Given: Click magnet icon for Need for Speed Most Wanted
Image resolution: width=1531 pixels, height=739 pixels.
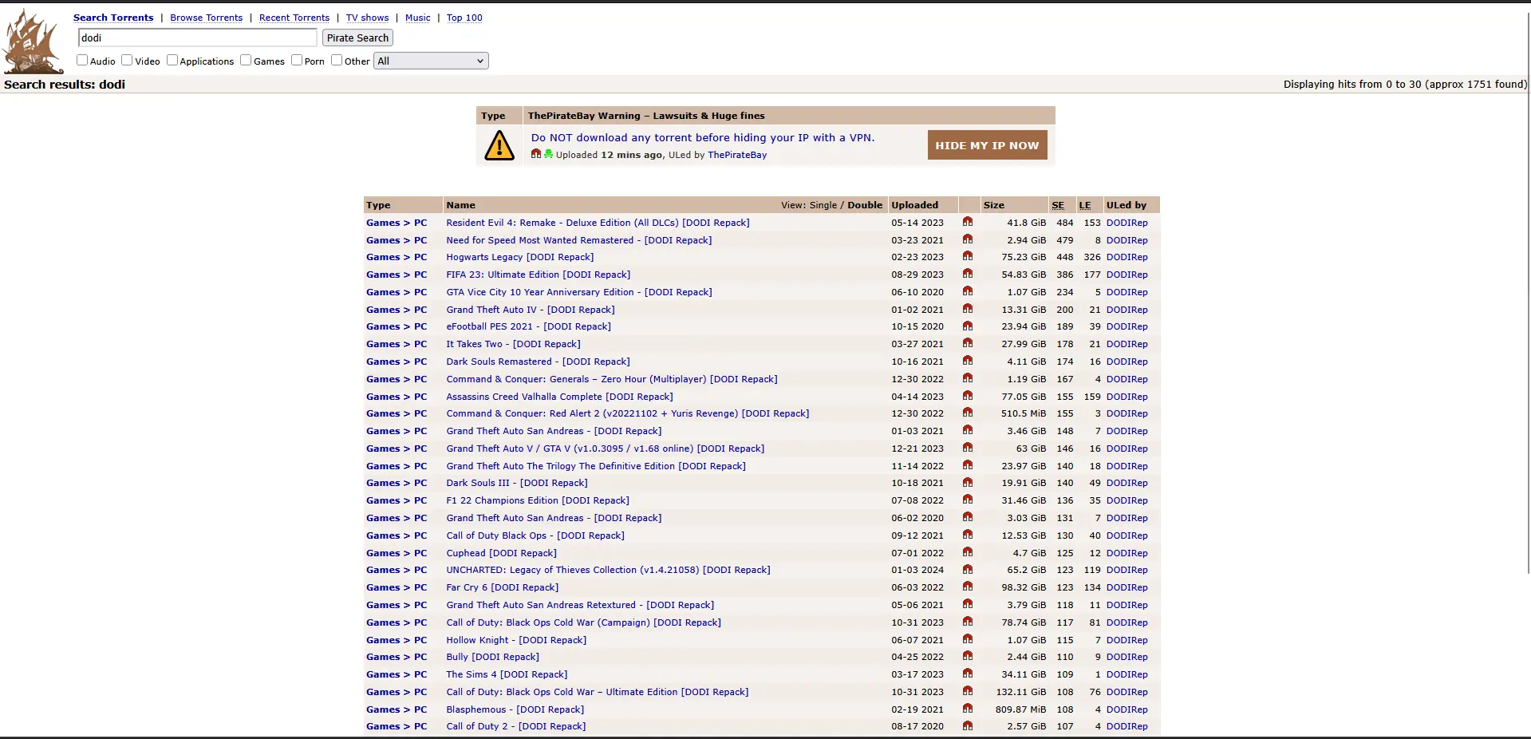Looking at the screenshot, I should 967,239.
